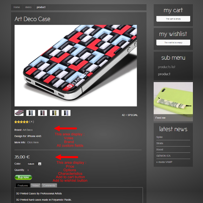Click the green Buy now button

[23, 177]
